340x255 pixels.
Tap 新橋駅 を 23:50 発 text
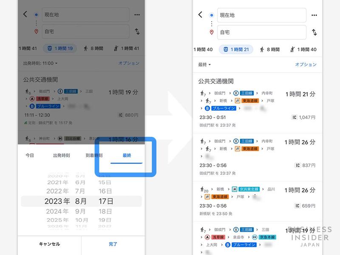(216, 214)
